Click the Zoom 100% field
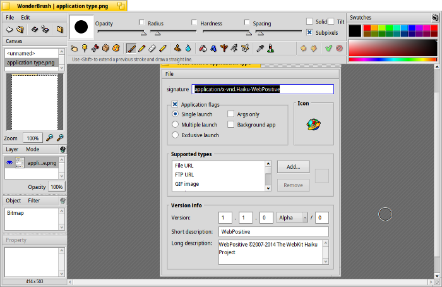 [33, 138]
